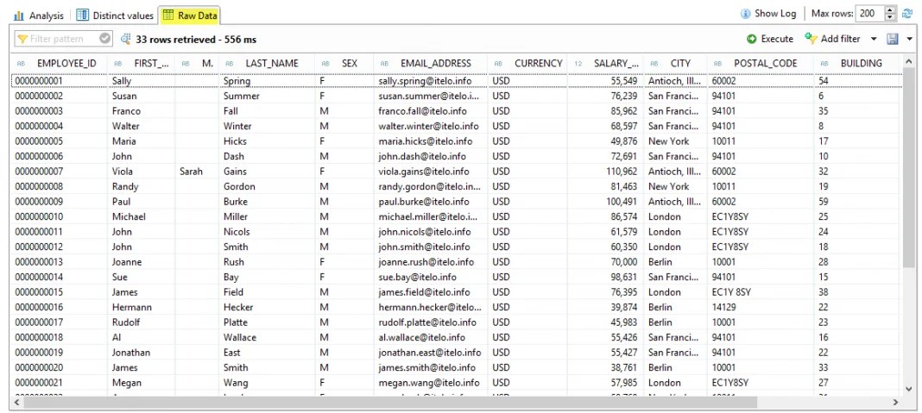Open the Analysis tab

[39, 16]
